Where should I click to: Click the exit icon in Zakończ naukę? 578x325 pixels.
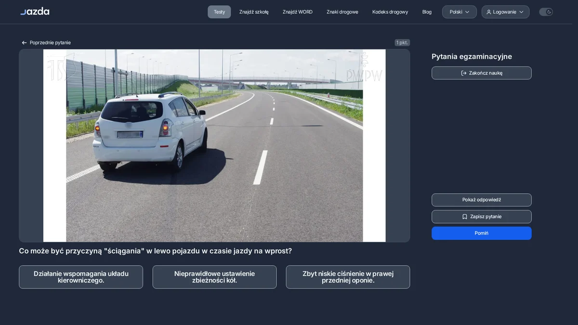click(x=464, y=73)
